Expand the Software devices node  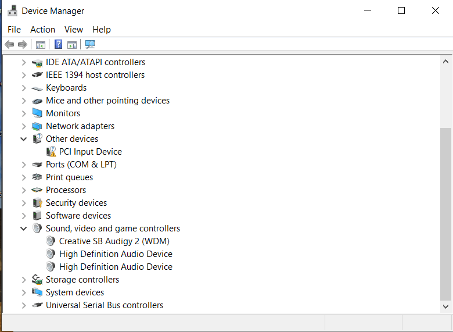[24, 216]
